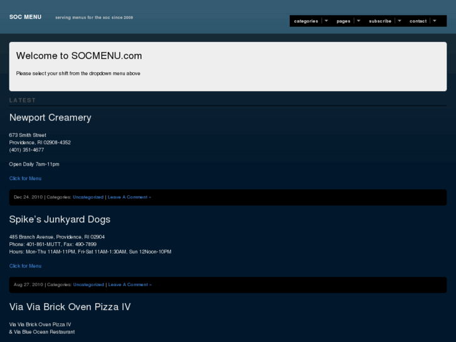456x342 pixels.
Task: Select 'Hours: Mon-Thu 11AM-11PM' line
Action: [x=90, y=252]
